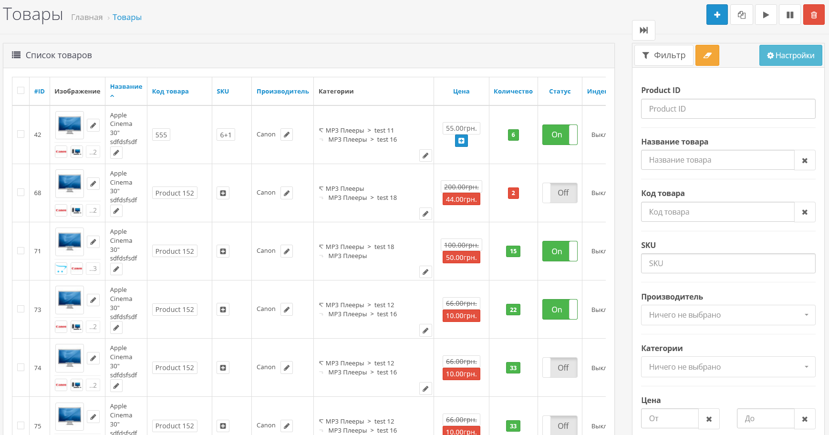Check the checkbox for product 71
829x435 pixels.
point(21,251)
